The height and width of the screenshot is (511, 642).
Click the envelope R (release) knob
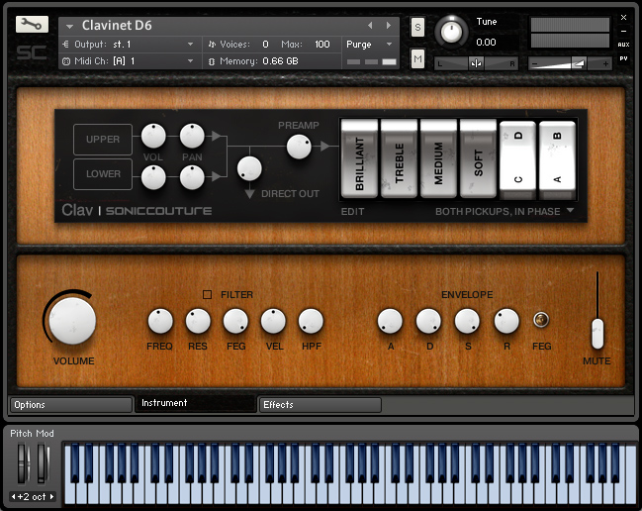[x=506, y=321]
